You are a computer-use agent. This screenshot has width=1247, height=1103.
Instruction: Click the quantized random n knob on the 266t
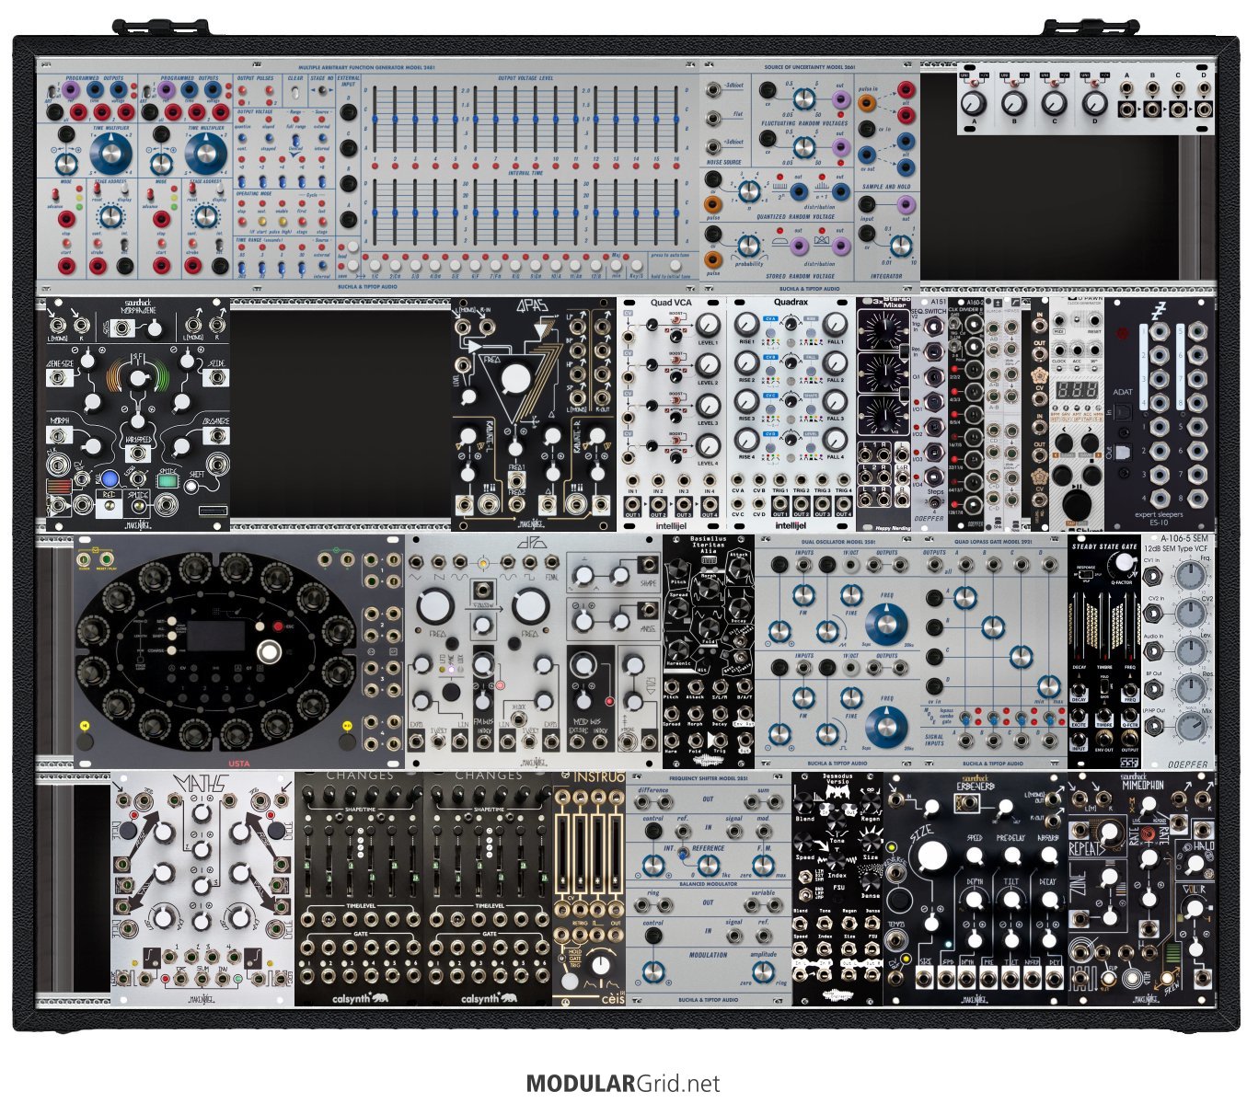point(750,190)
